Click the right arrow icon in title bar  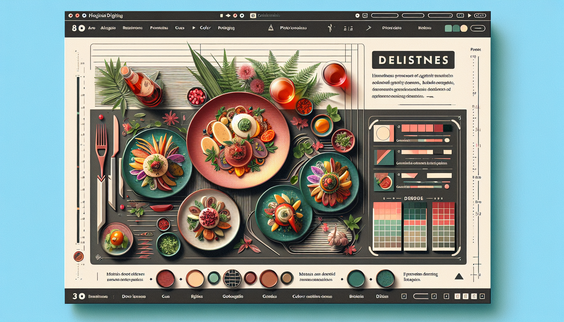pyautogui.click(x=228, y=15)
